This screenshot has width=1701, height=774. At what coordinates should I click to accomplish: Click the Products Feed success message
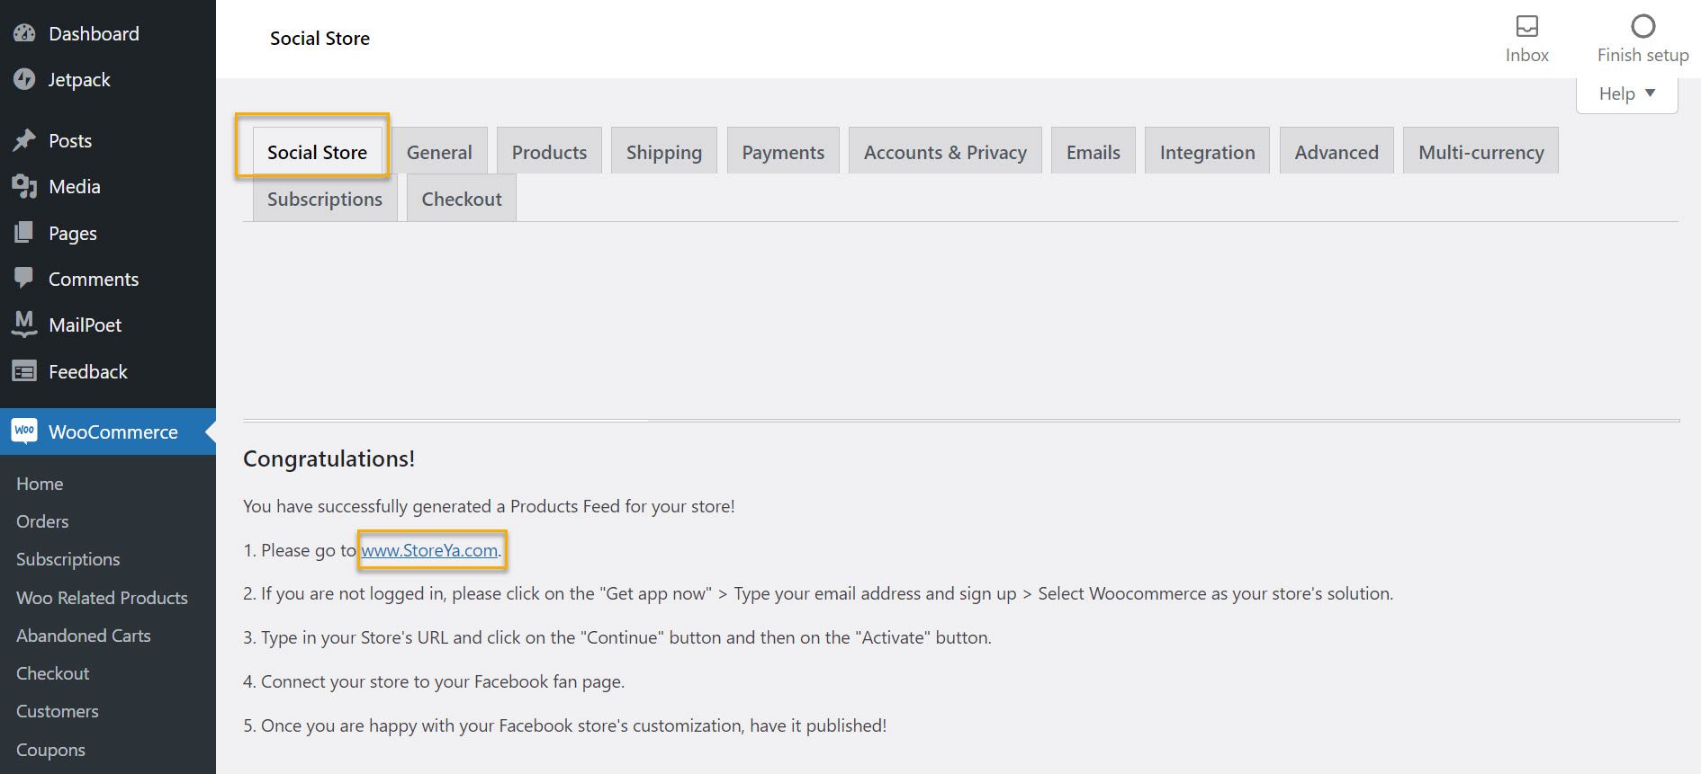pos(489,506)
